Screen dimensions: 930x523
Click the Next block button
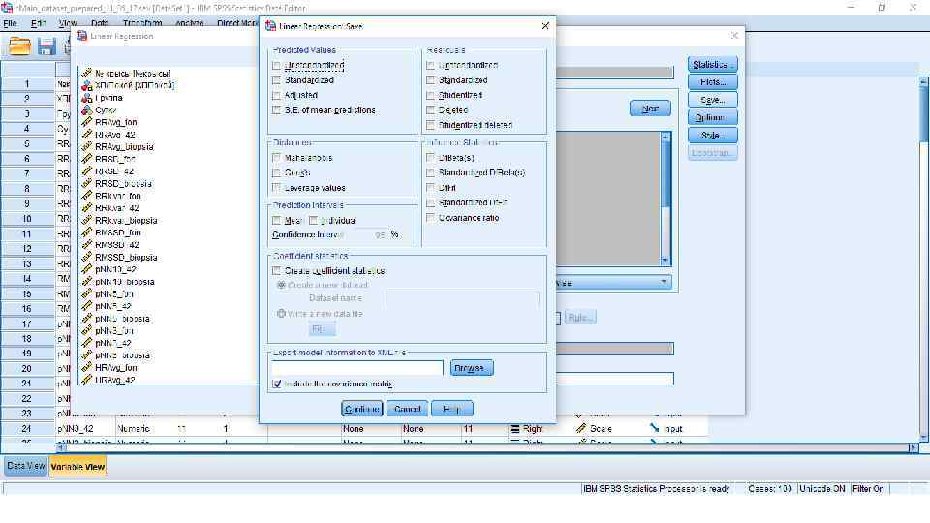coord(650,108)
